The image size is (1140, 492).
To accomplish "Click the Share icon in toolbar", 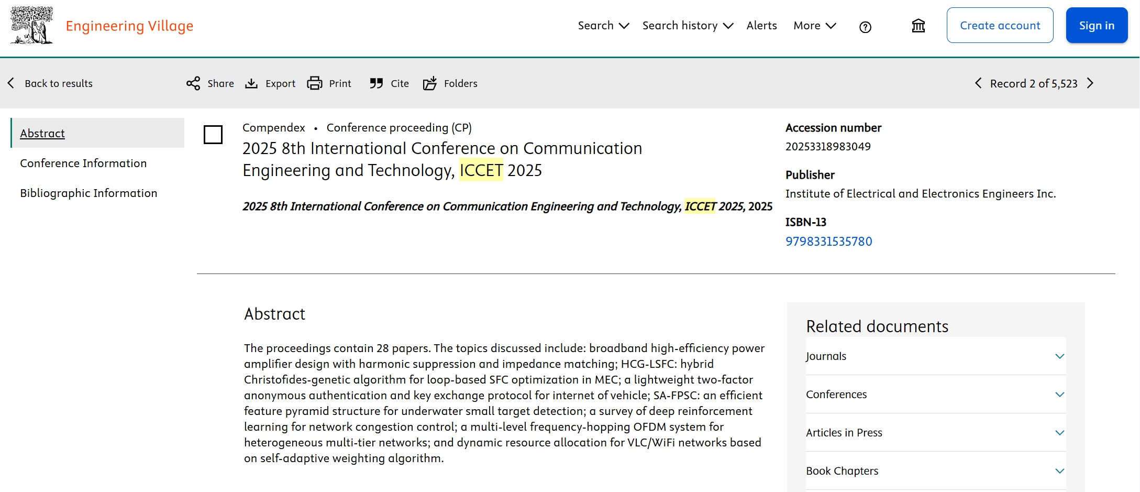I will tap(193, 83).
